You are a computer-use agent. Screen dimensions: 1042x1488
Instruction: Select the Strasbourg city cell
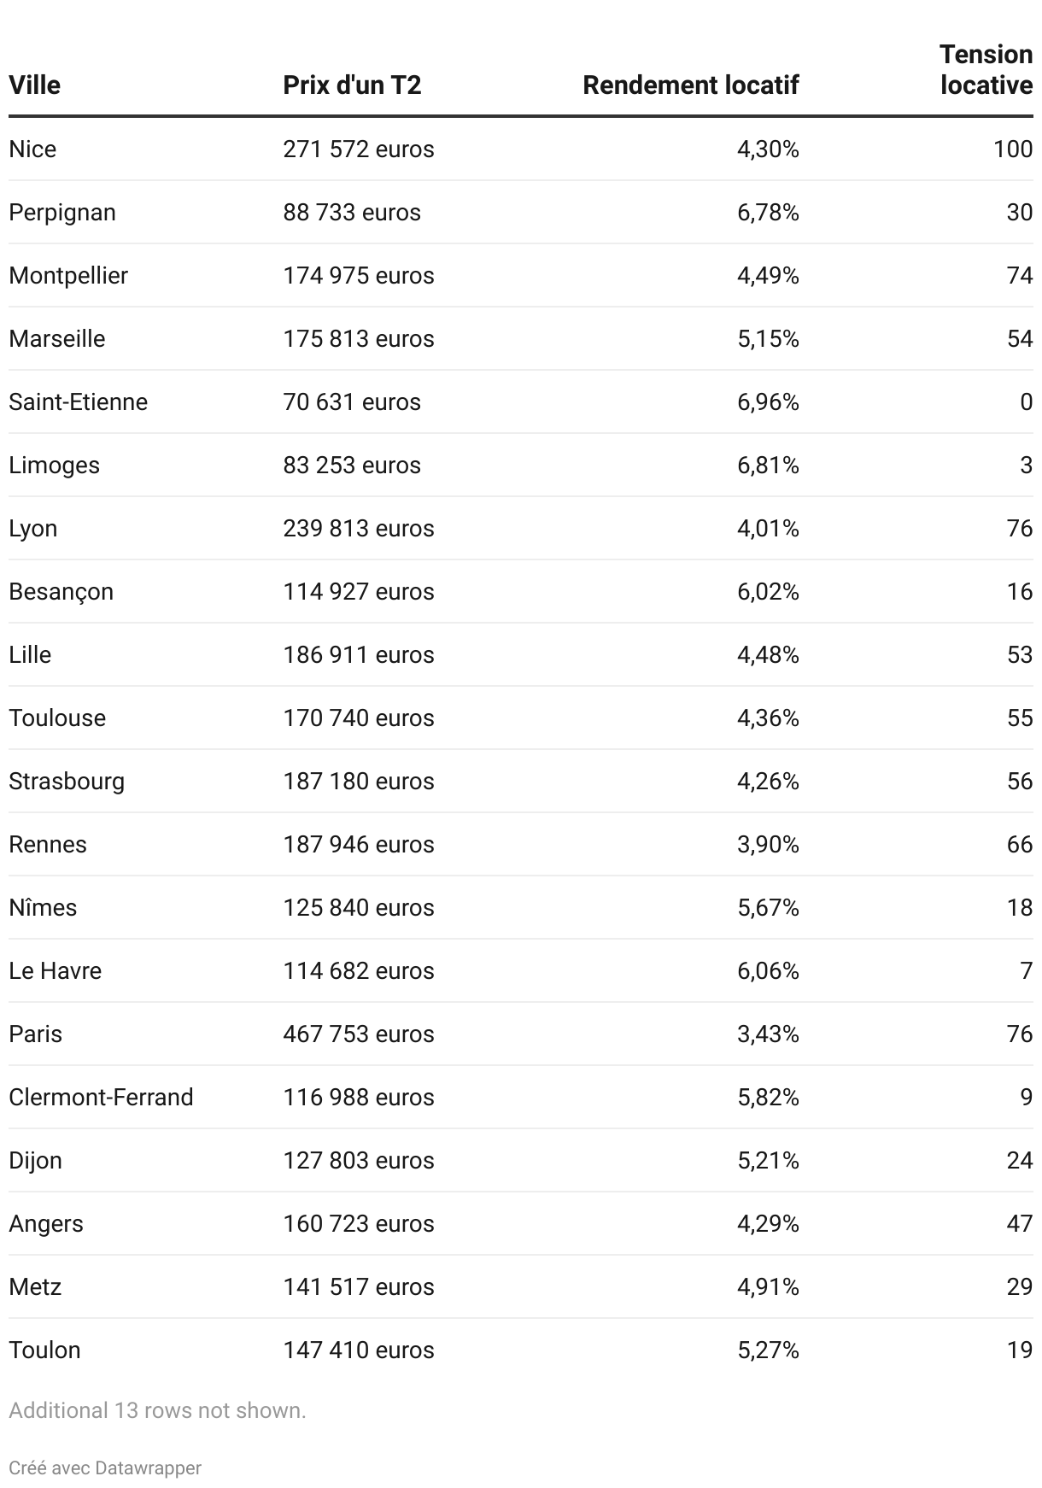click(67, 781)
